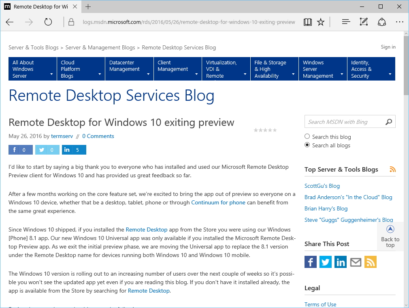Select the Search this blog option

[x=307, y=136]
